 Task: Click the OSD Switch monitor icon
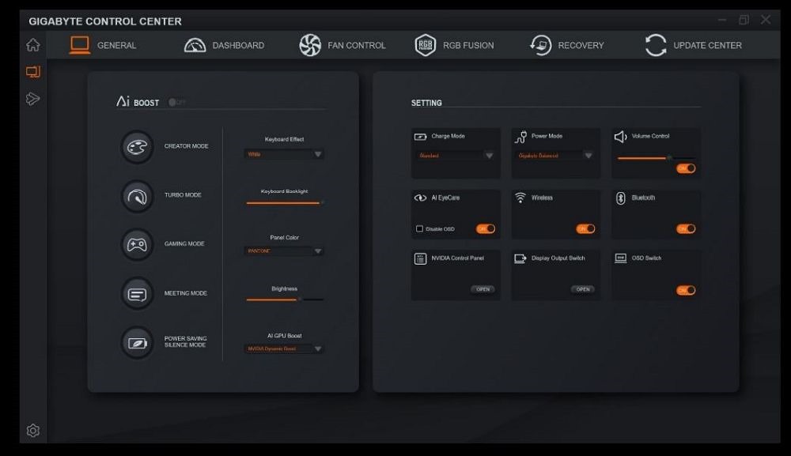click(620, 258)
